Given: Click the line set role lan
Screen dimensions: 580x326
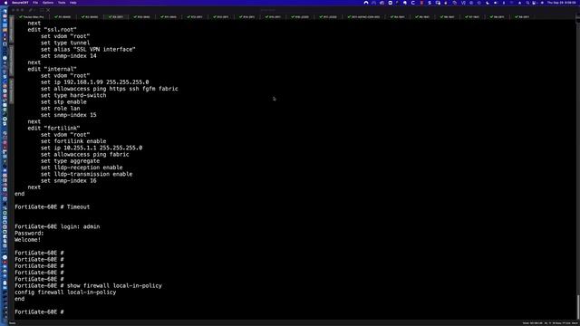Looking at the screenshot, I should [61, 109].
